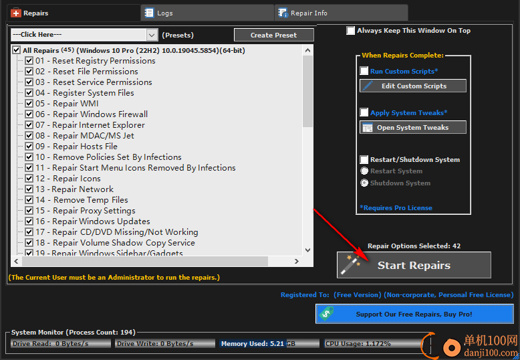Click the administrator requirement notice text
The height and width of the screenshot is (360, 520).
(x=114, y=277)
